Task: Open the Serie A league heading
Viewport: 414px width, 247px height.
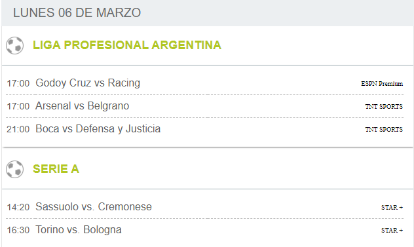Action: click(x=56, y=169)
